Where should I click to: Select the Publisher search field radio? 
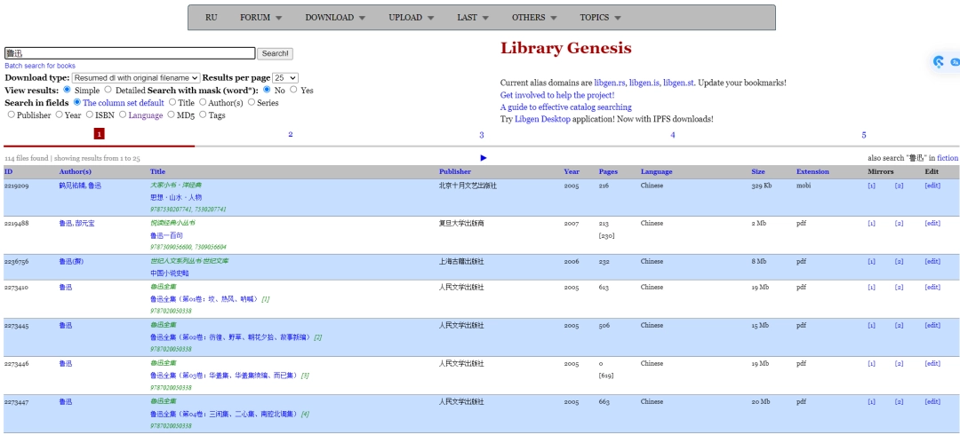tap(11, 115)
